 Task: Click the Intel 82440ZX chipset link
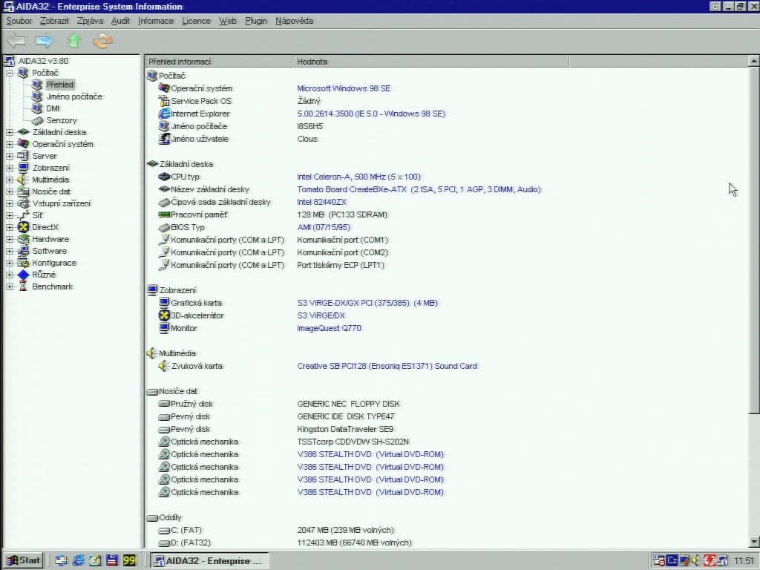click(322, 202)
